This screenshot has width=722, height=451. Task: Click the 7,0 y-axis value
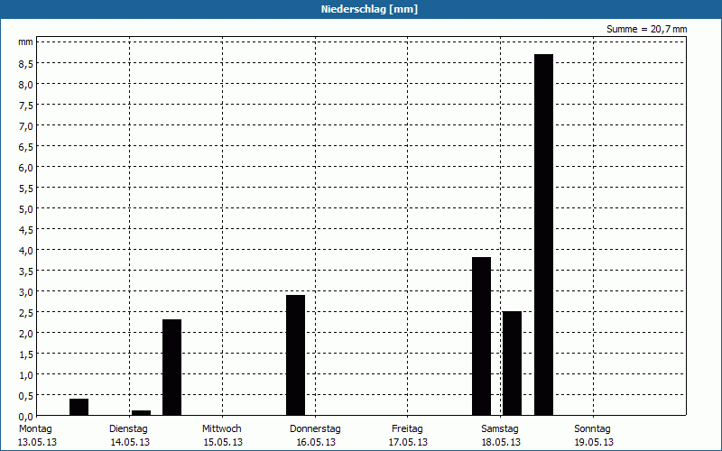(x=26, y=126)
